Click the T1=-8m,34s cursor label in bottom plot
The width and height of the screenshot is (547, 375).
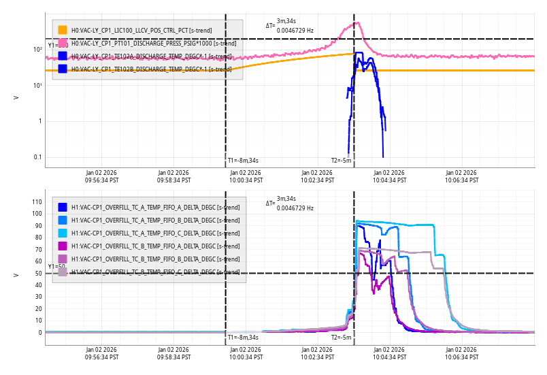pyautogui.click(x=243, y=337)
